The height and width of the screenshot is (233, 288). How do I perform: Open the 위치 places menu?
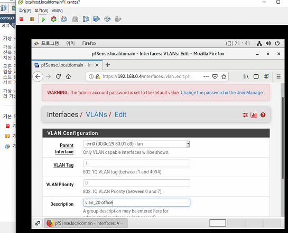click(x=70, y=43)
